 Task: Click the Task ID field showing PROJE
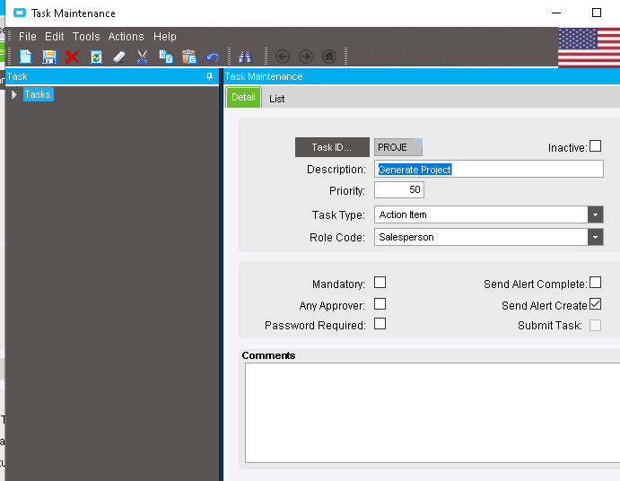pos(398,147)
